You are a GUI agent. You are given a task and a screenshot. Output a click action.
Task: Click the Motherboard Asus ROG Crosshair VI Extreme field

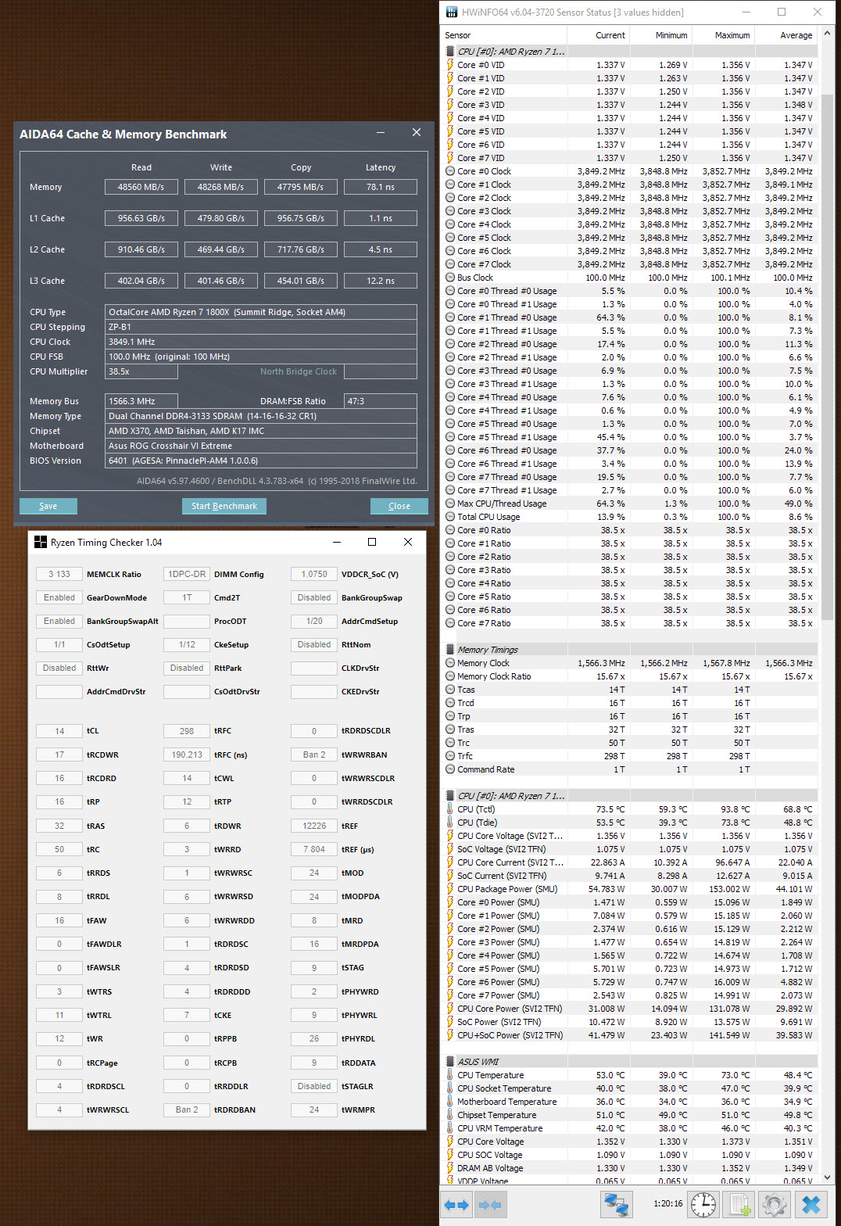261,446
